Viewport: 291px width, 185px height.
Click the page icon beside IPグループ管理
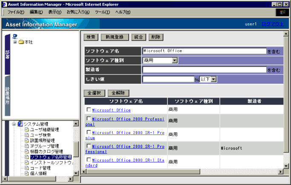pyautogui.click(x=27, y=146)
